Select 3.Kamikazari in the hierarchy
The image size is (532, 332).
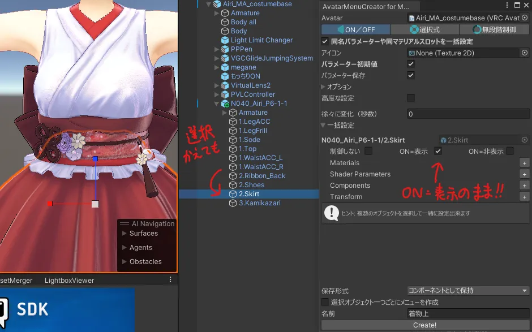pos(259,203)
